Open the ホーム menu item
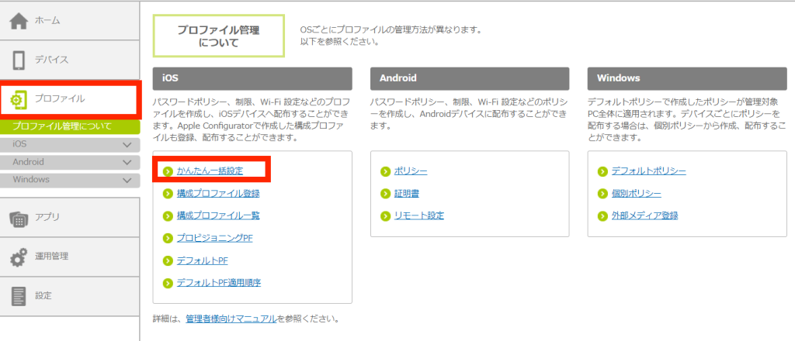Screen dimensions: 795x341 [x=69, y=21]
